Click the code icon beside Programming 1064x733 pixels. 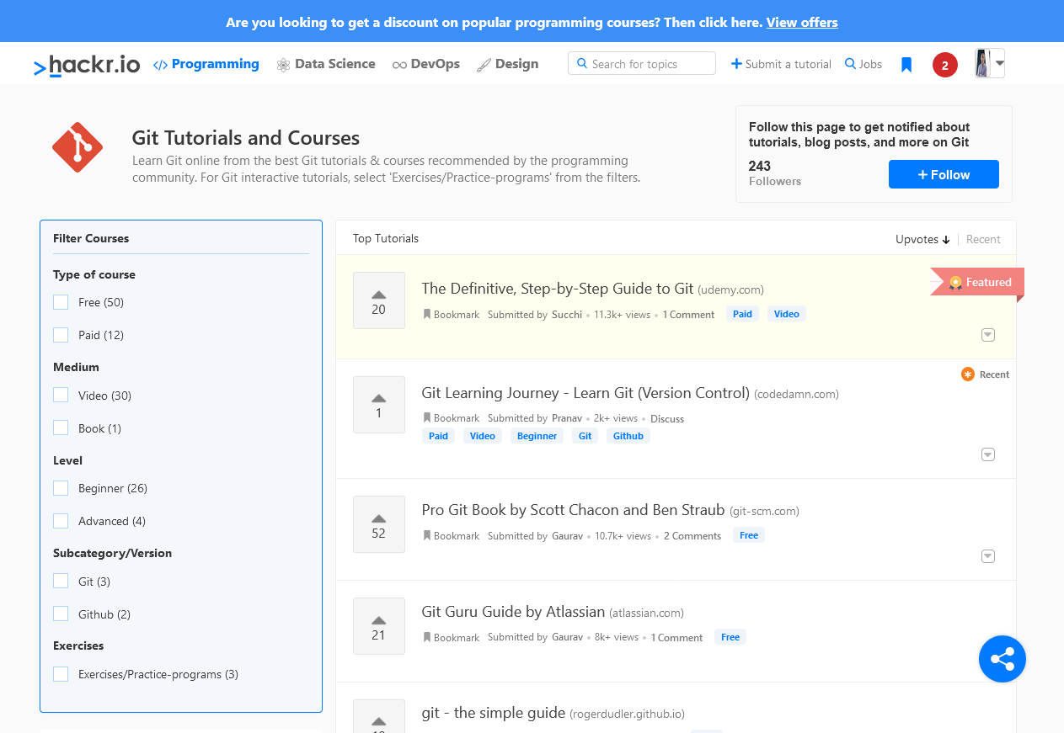tap(160, 65)
